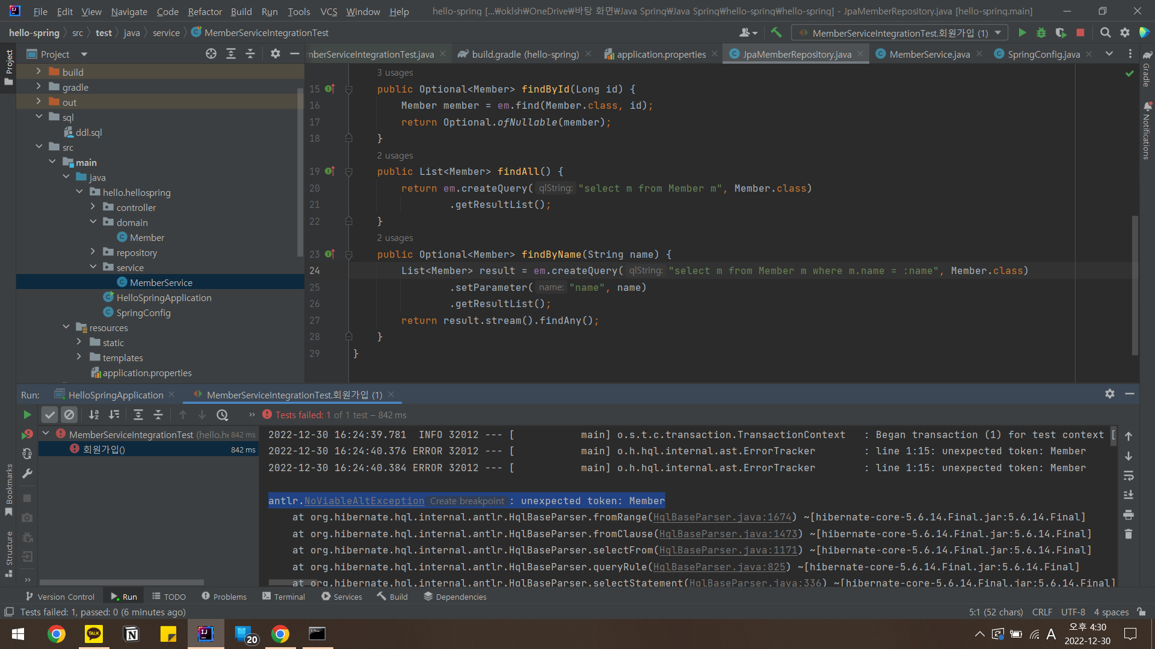This screenshot has height=649, width=1155.
Task: Open Search Everywhere magnifier icon
Action: (x=1105, y=33)
